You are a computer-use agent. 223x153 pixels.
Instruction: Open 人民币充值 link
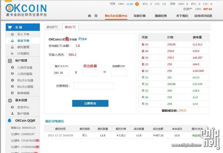tap(25, 67)
